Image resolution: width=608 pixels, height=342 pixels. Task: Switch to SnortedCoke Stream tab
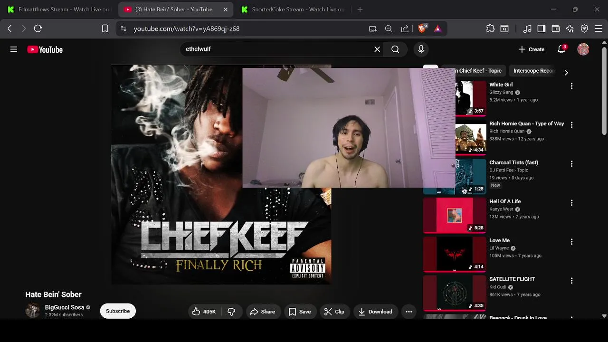293,9
